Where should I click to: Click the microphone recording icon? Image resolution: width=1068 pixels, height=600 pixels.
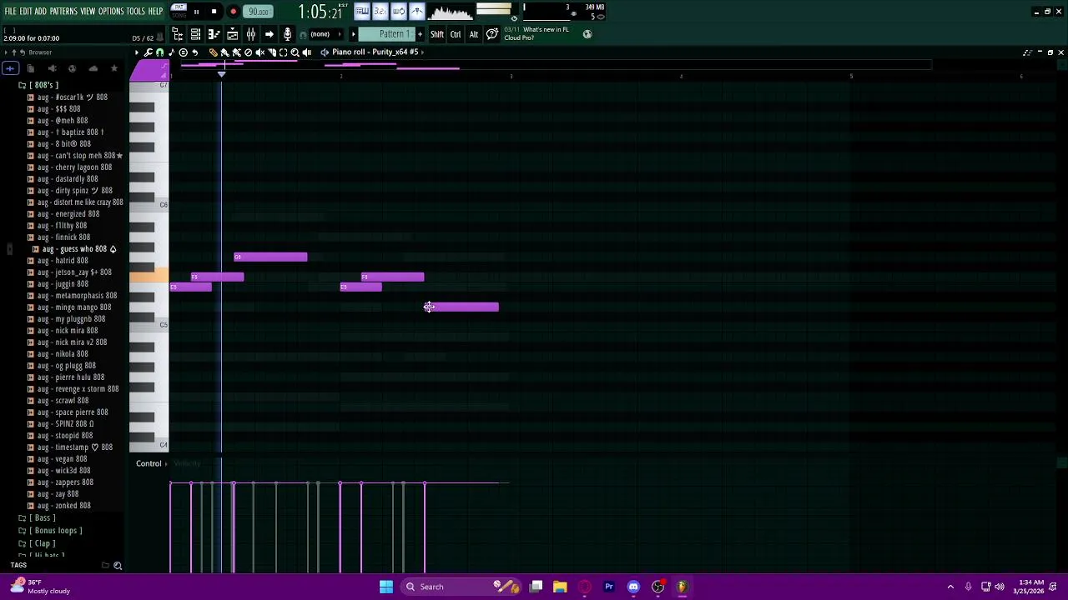[287, 34]
